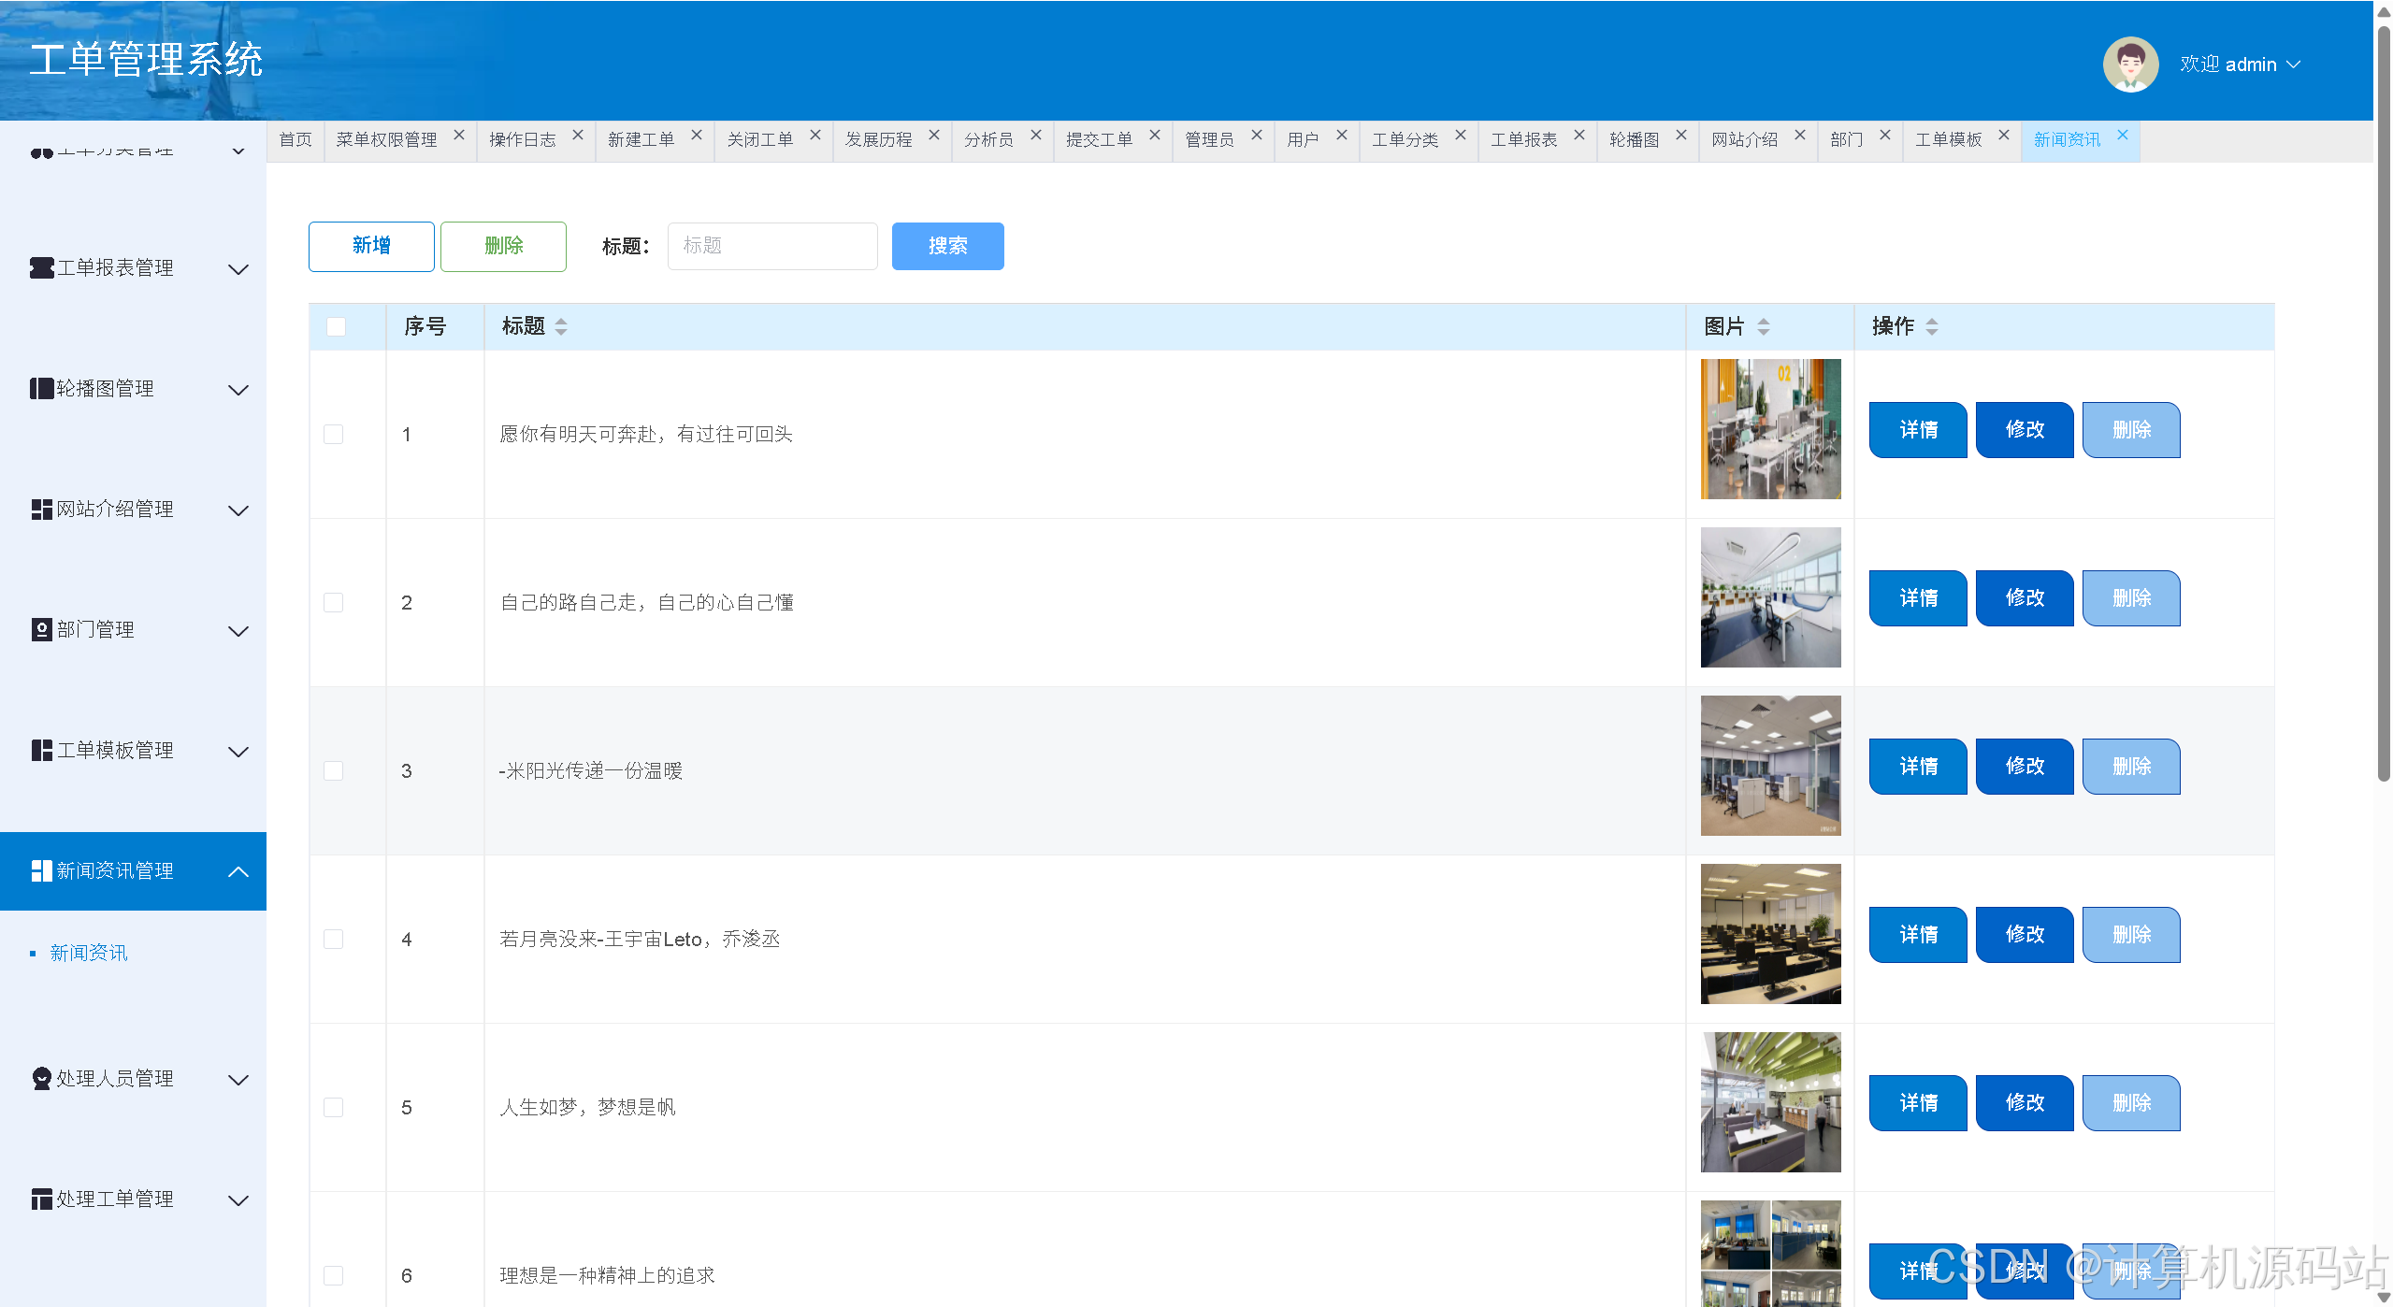
Task: Click 修改 for row 2
Action: click(x=2024, y=598)
